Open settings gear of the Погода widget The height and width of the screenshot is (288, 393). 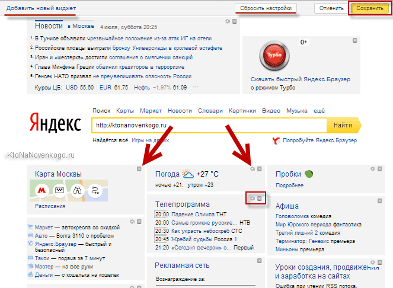coord(253,169)
